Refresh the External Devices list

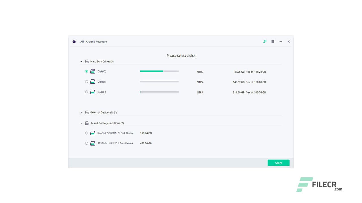tap(115, 112)
